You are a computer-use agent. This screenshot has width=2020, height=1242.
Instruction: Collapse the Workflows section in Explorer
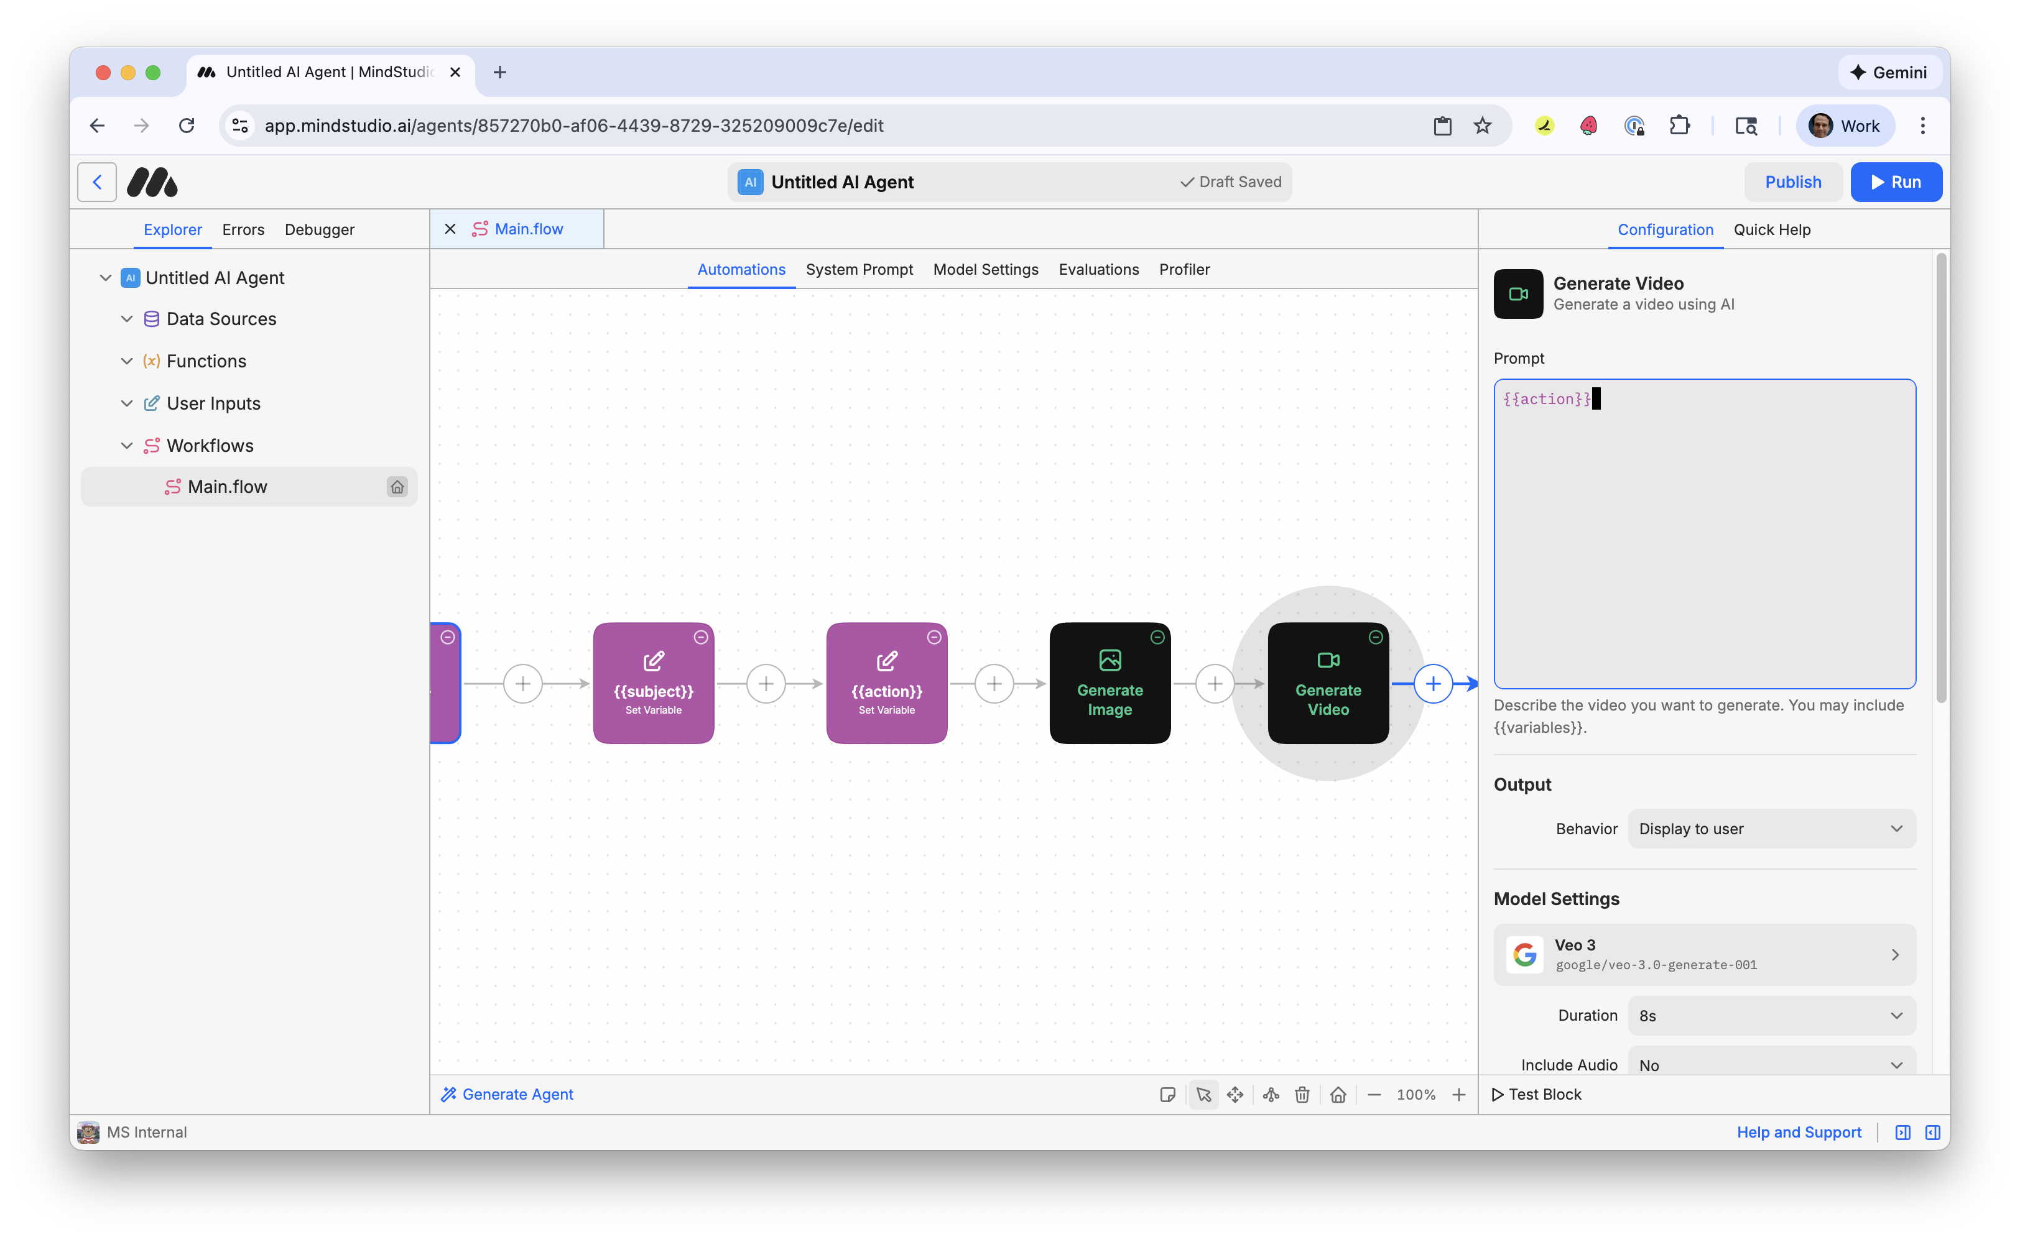pyautogui.click(x=127, y=445)
